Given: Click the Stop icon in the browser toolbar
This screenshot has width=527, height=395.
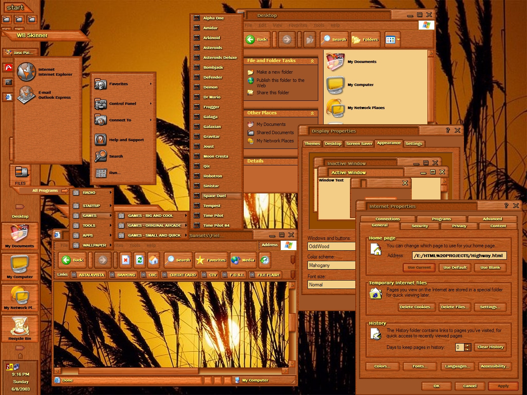Looking at the screenshot, I should [126, 260].
